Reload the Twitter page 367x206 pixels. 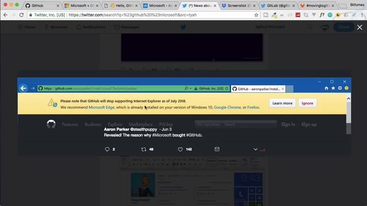[21, 15]
